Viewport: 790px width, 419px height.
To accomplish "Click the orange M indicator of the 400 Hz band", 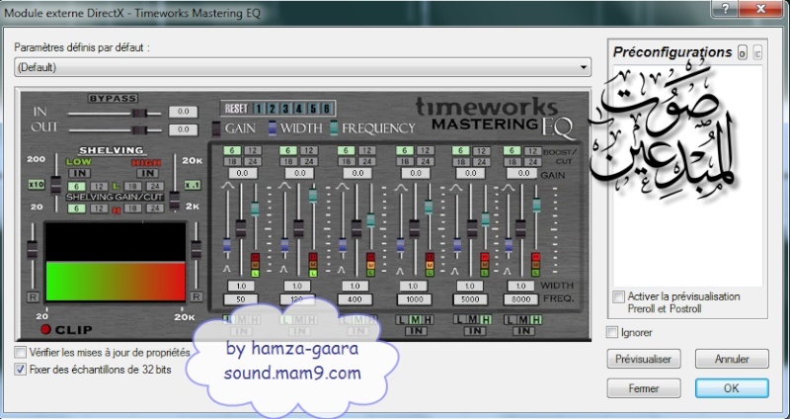I will [x=371, y=265].
